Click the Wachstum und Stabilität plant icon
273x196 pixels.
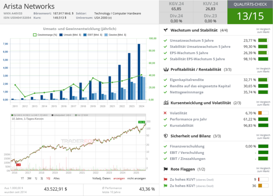click(166, 30)
